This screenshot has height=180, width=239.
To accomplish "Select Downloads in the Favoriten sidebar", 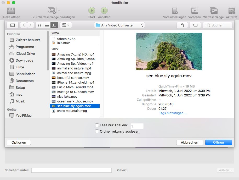I will 24,60.
